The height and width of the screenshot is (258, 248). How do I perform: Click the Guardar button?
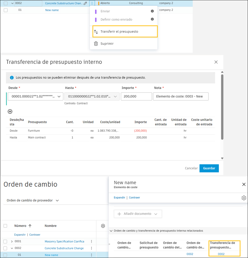209,168
